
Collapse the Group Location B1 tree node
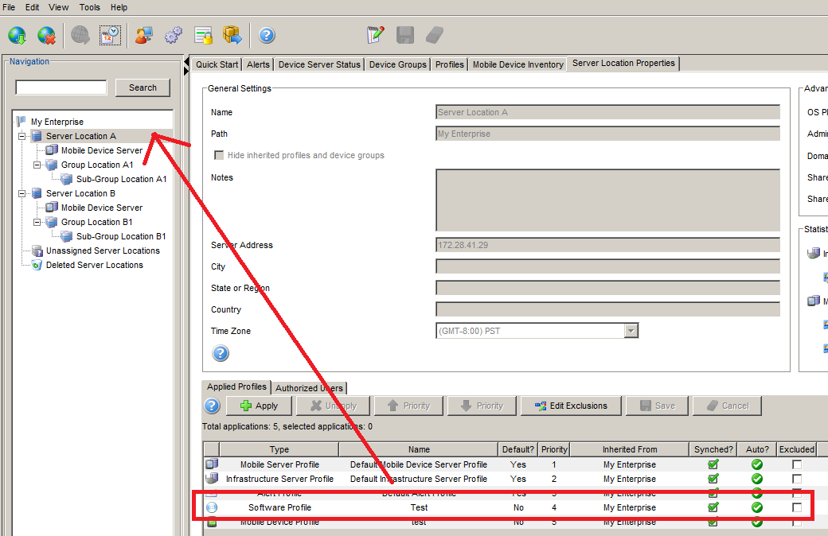coord(37,222)
